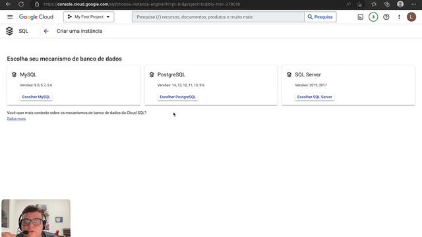Screen dimensions: 422x237
Task: Open the help question mark icon
Action: pos(386,17)
